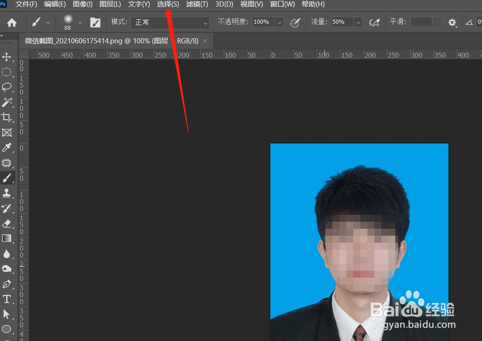
Task: Click the flow 50% value field
Action: (342, 22)
